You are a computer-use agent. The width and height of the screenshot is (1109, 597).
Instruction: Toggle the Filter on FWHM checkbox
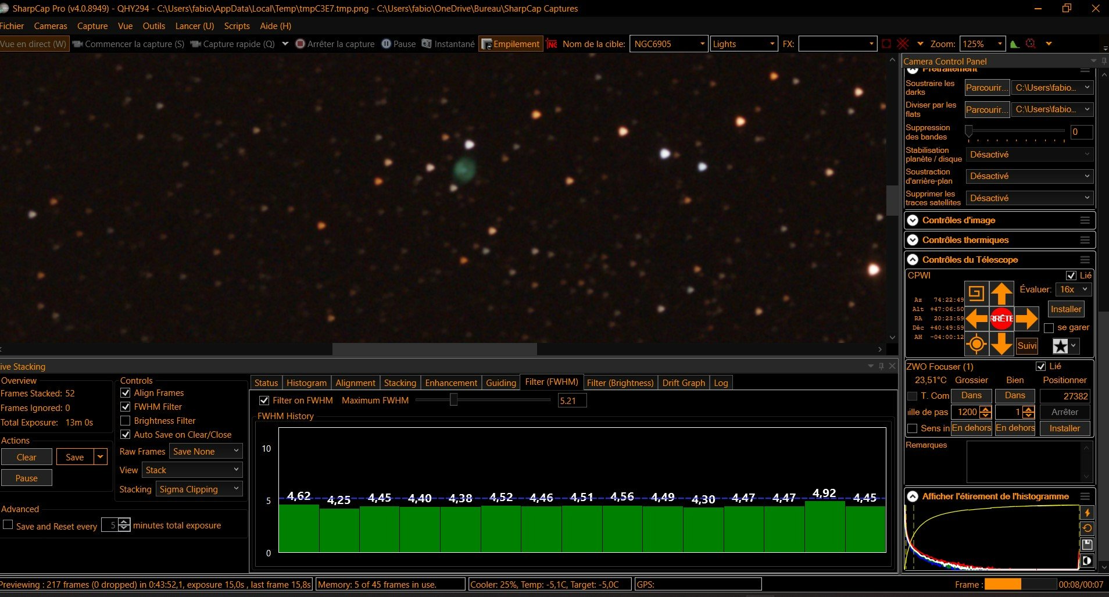point(264,401)
